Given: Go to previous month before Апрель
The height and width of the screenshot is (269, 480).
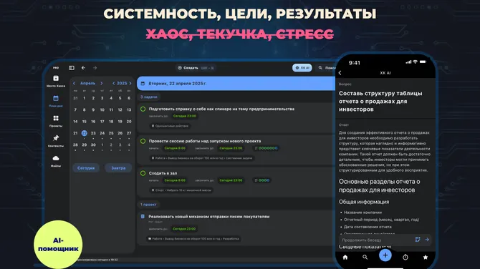Looking at the screenshot, I should click(x=74, y=83).
